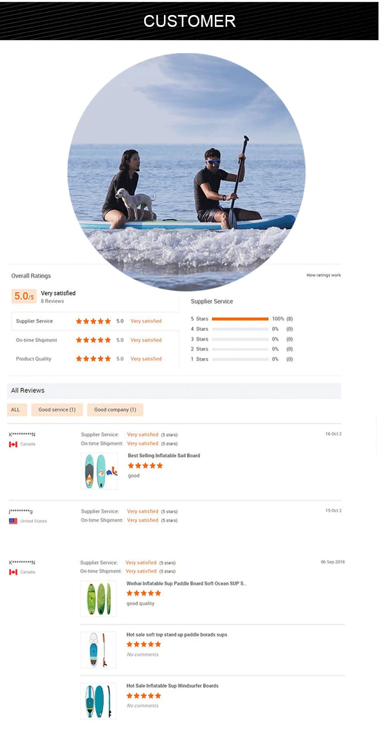Open the green paddle board thumbnail
The height and width of the screenshot is (747, 381).
tap(98, 598)
